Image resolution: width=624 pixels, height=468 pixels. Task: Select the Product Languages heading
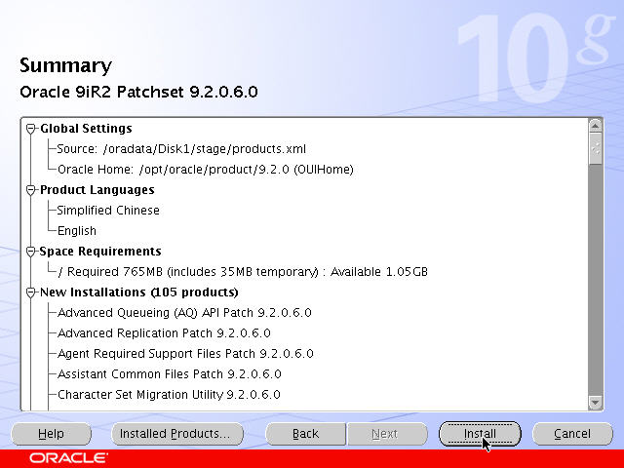point(97,190)
